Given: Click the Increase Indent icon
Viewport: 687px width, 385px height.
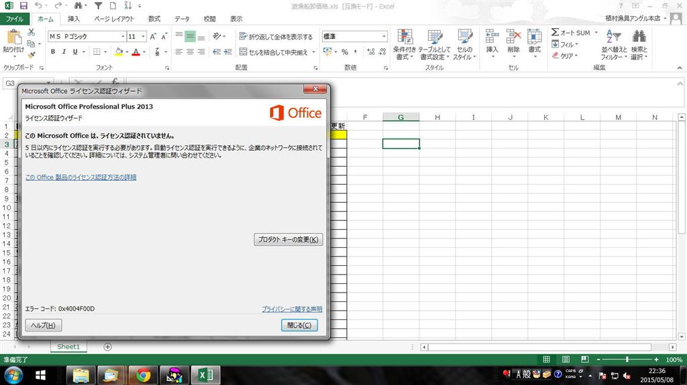Looking at the screenshot, I should tap(228, 52).
